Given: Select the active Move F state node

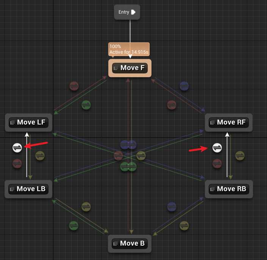Looking at the screenshot, I should pyautogui.click(x=130, y=68).
